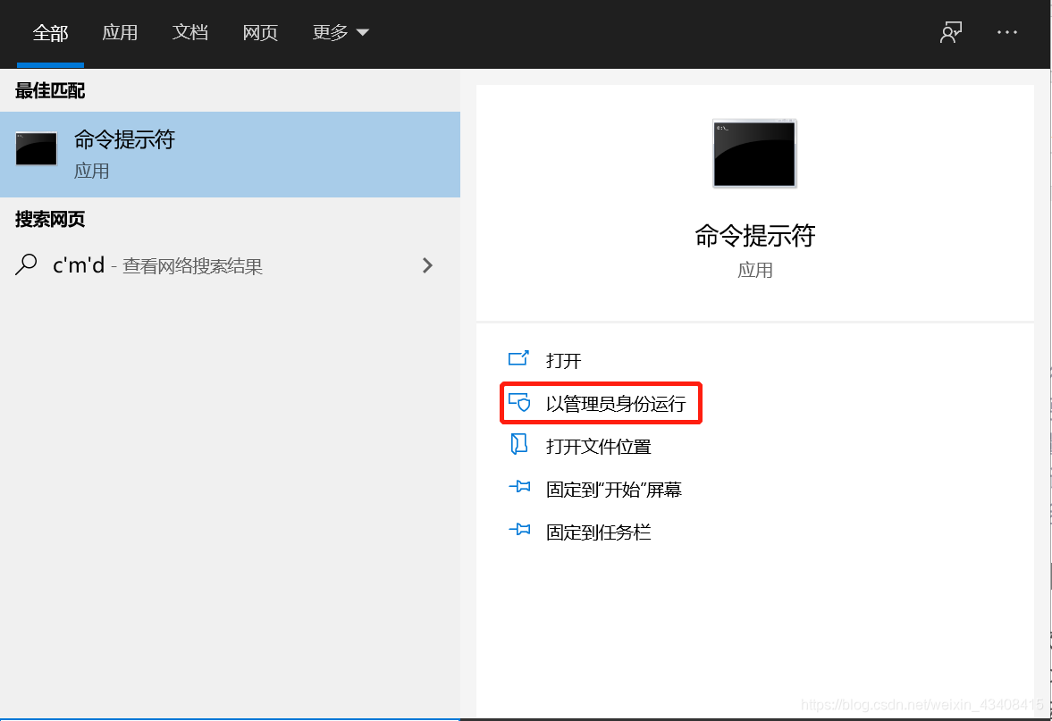The width and height of the screenshot is (1052, 721).
Task: Select the 网页 tab
Action: tap(259, 32)
